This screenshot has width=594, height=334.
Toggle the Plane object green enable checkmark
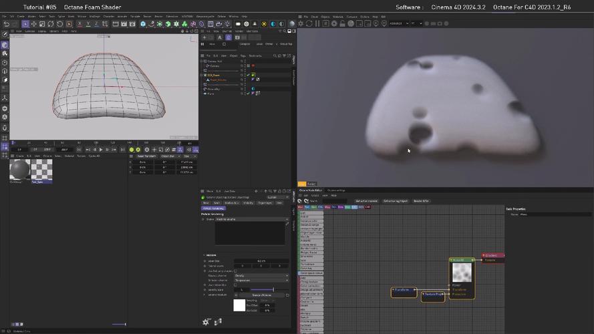pos(249,94)
